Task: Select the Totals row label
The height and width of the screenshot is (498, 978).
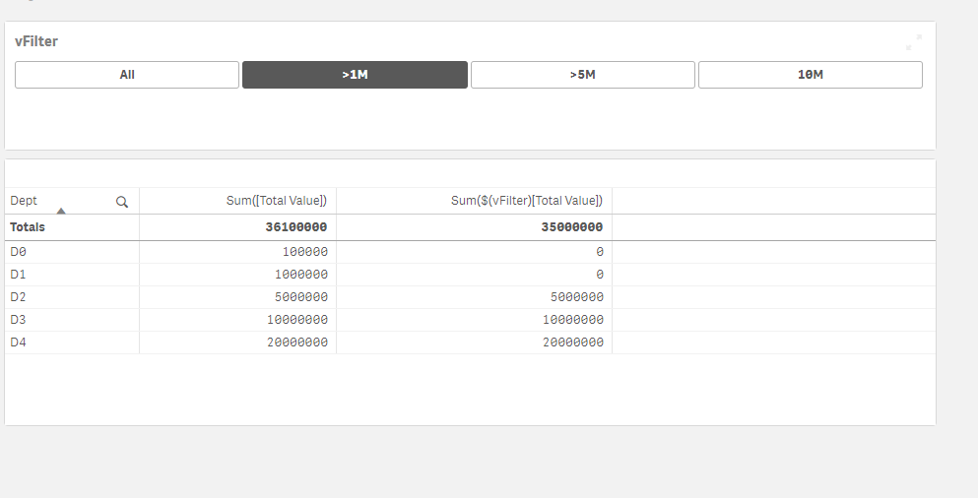Action: (28, 227)
